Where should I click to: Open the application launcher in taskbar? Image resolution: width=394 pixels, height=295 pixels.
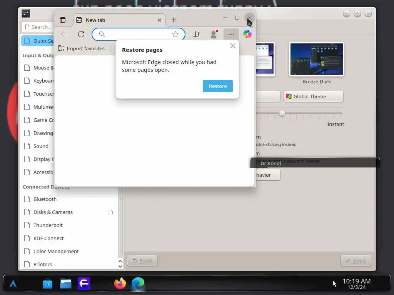point(13,284)
